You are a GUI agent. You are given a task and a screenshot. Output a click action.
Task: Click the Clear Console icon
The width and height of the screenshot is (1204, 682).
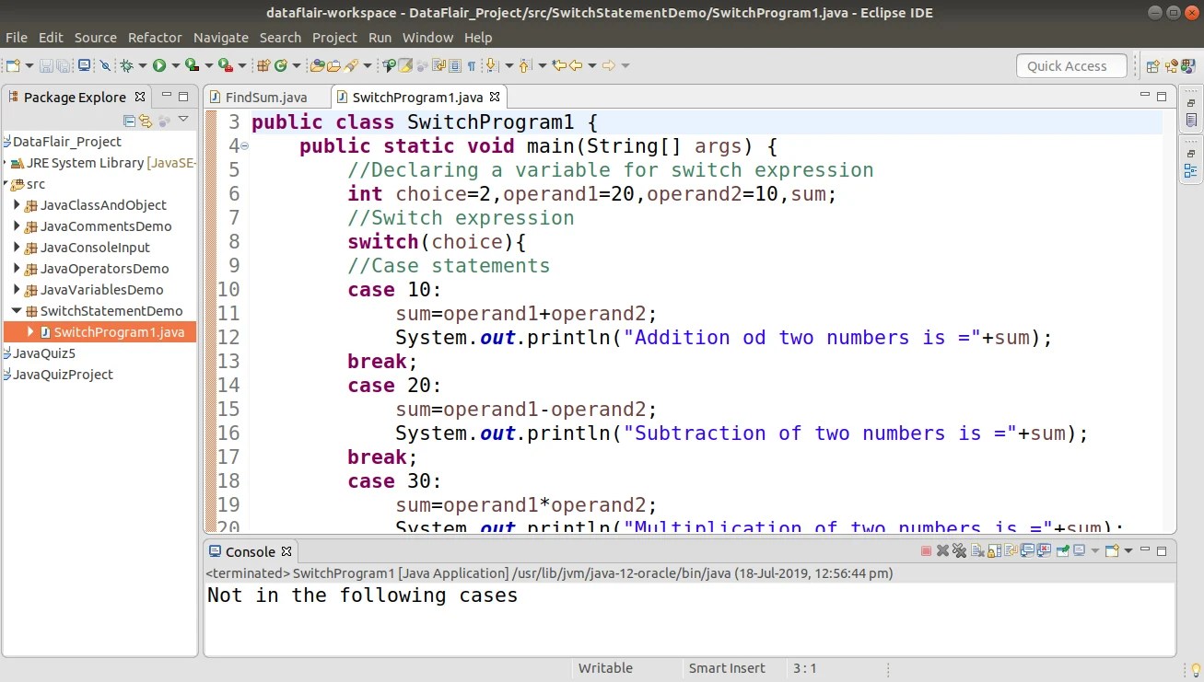pyautogui.click(x=977, y=551)
